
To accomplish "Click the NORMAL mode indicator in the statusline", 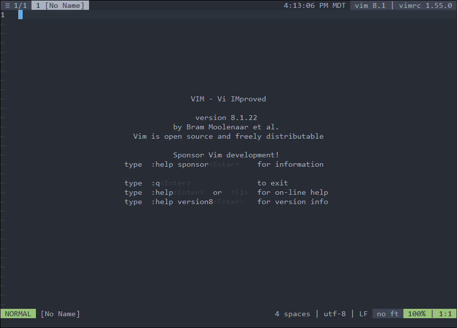I will [x=18, y=314].
